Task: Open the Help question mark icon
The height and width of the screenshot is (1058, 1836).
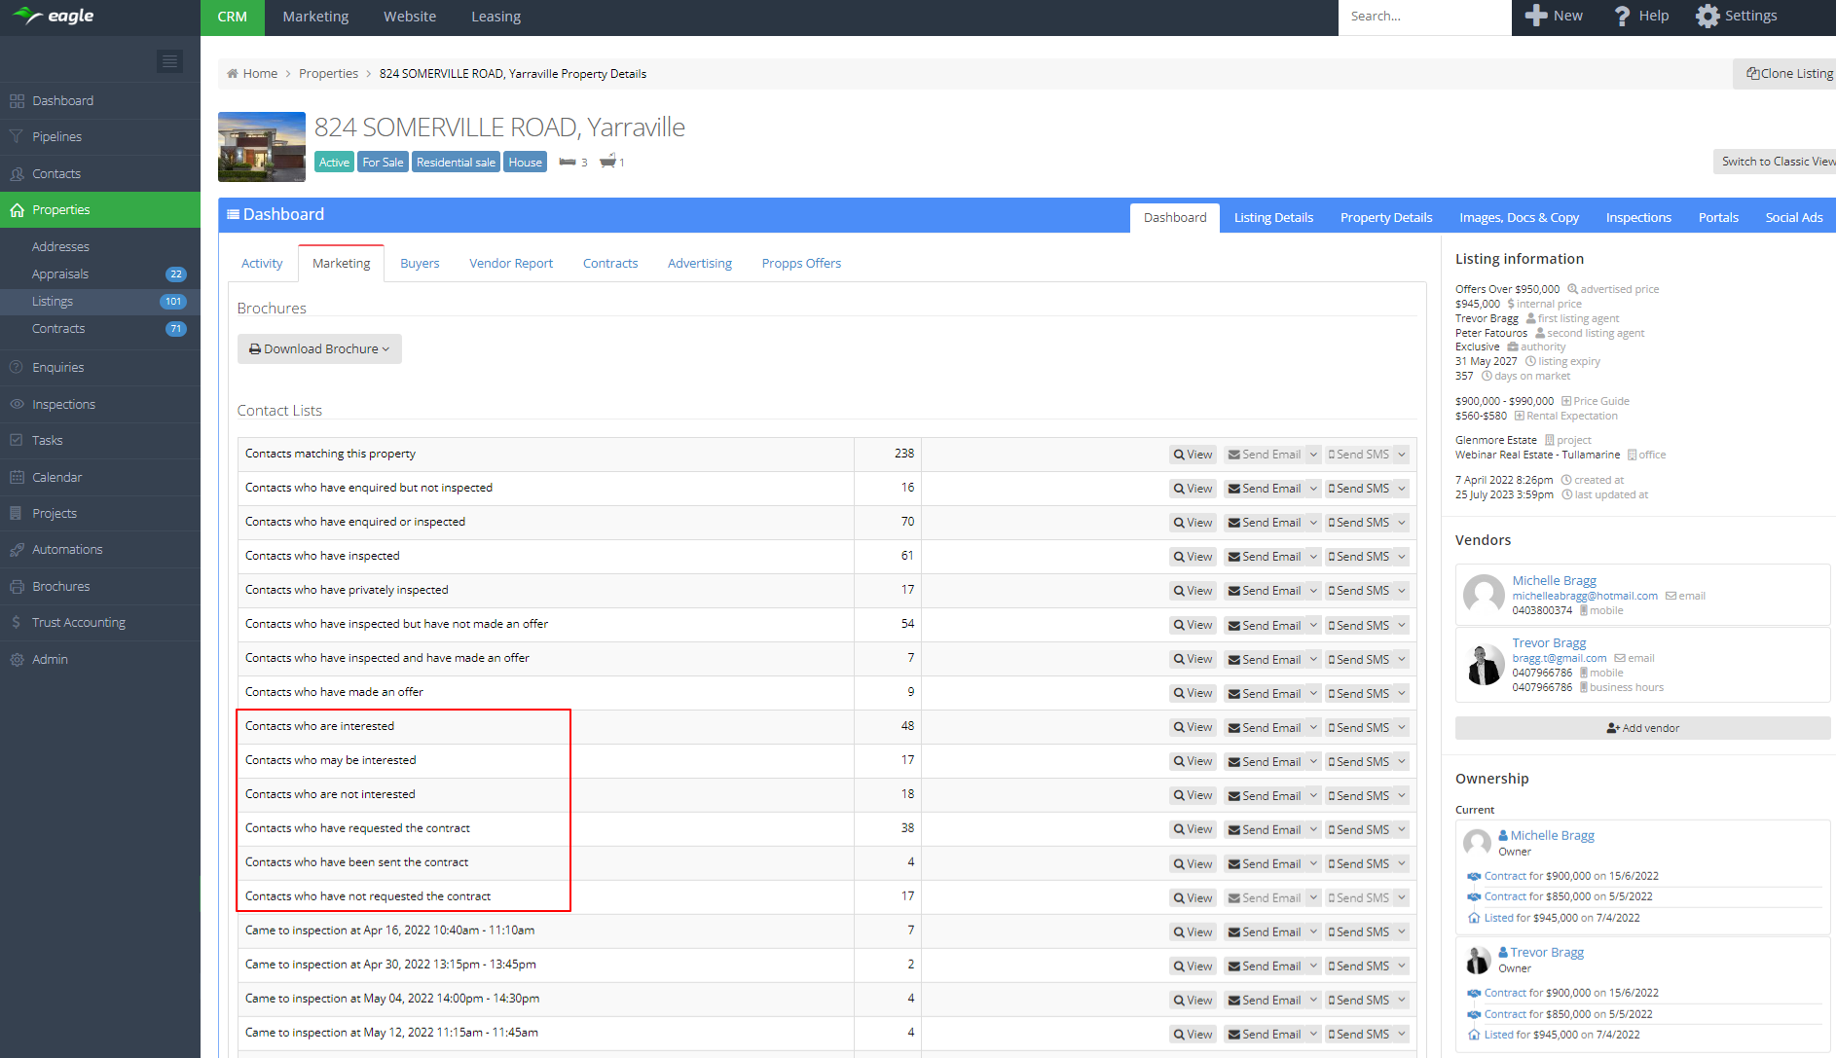Action: point(1622,17)
